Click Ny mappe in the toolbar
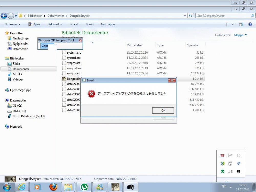This screenshot has height=192, width=256. click(x=108, y=24)
